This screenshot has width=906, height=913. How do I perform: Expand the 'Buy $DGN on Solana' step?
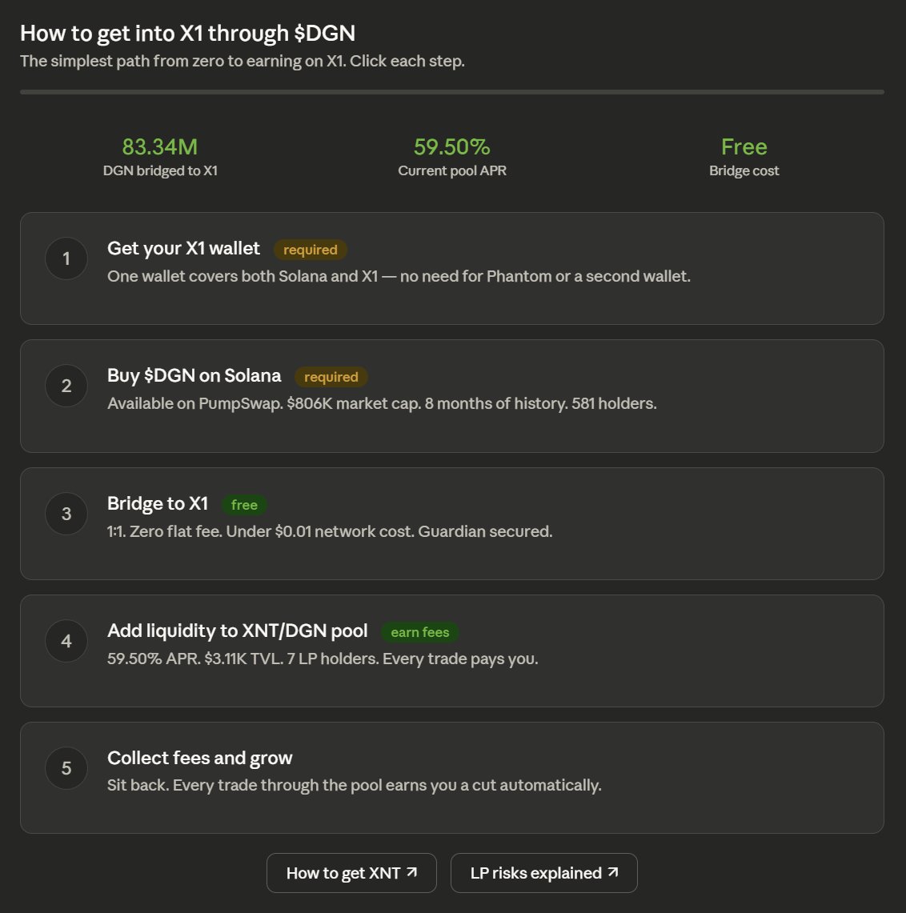(x=452, y=396)
